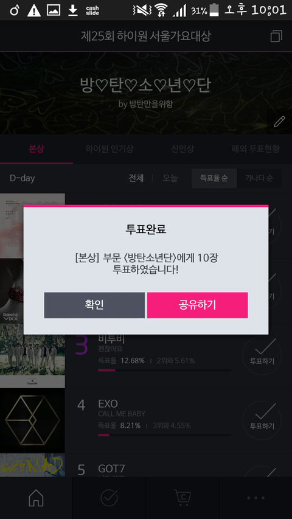This screenshot has width=292, height=519.
Task: Click the pink 공유하기 share button
Action: [197, 305]
